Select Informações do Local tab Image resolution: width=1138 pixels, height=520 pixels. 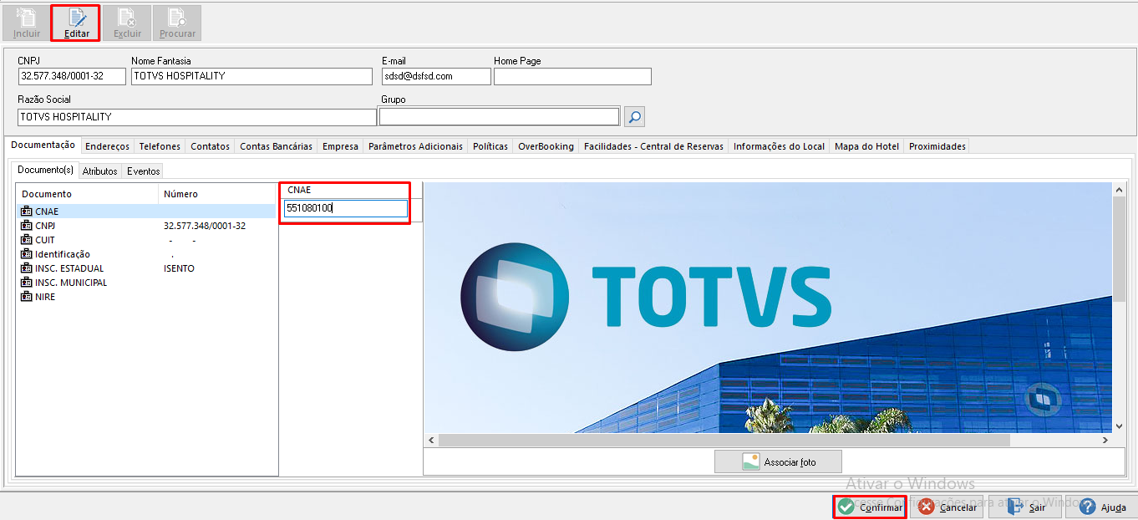pos(779,146)
